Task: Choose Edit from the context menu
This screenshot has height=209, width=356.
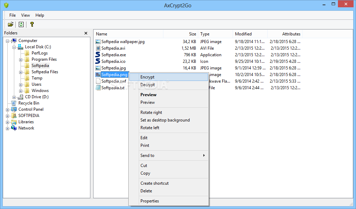Action: point(169,138)
